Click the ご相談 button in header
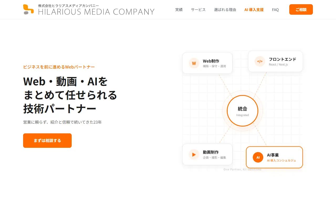The width and height of the screenshot is (336, 210). [301, 9]
